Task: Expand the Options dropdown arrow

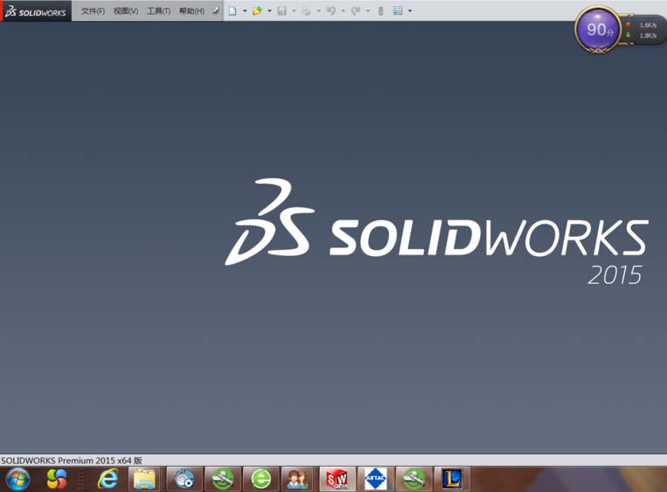Action: (410, 11)
